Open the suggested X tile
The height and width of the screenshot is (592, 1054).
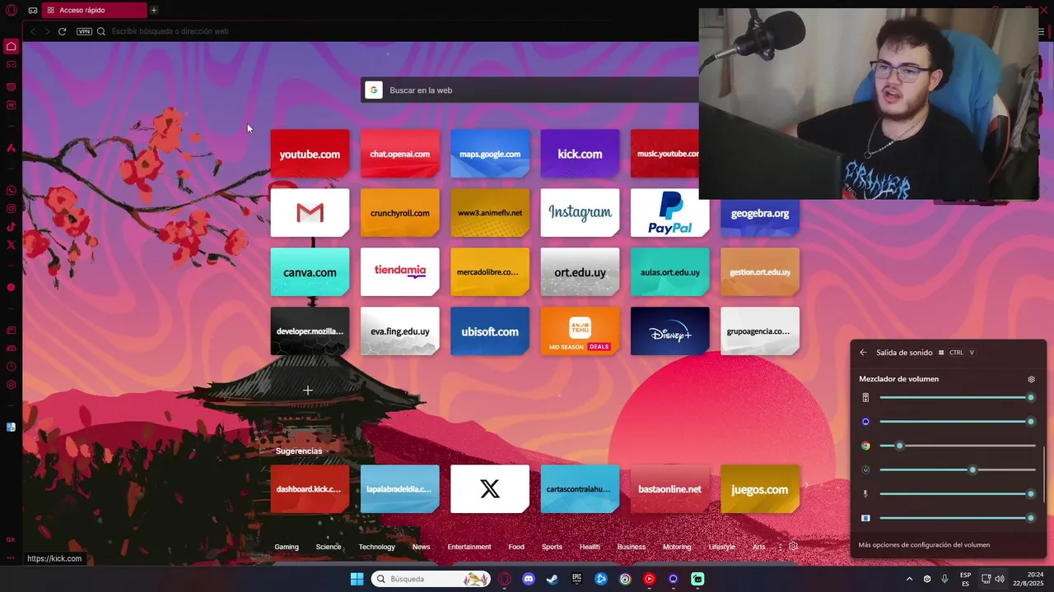pyautogui.click(x=490, y=489)
